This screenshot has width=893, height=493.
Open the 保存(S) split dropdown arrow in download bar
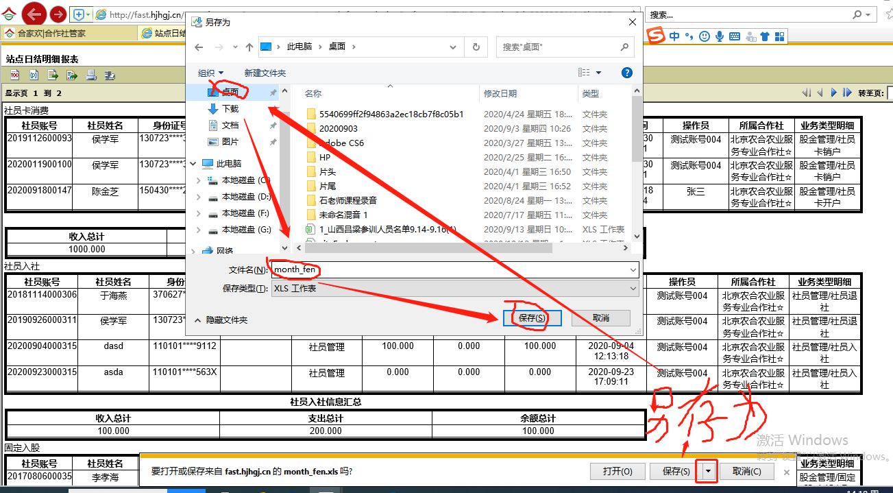tap(707, 471)
